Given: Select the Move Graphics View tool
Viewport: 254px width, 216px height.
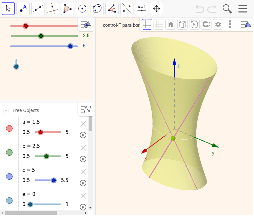Looking at the screenshot, I should [x=156, y=9].
